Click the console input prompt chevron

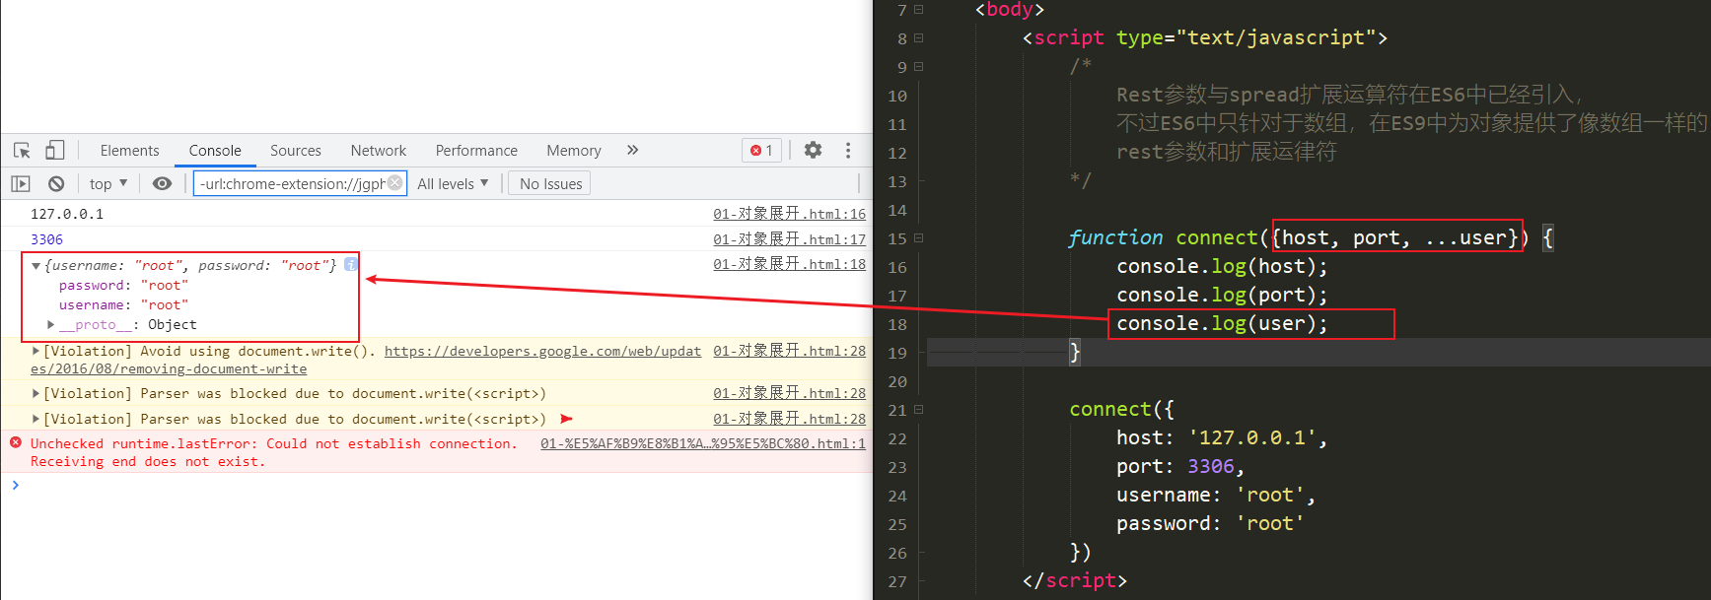[x=15, y=485]
